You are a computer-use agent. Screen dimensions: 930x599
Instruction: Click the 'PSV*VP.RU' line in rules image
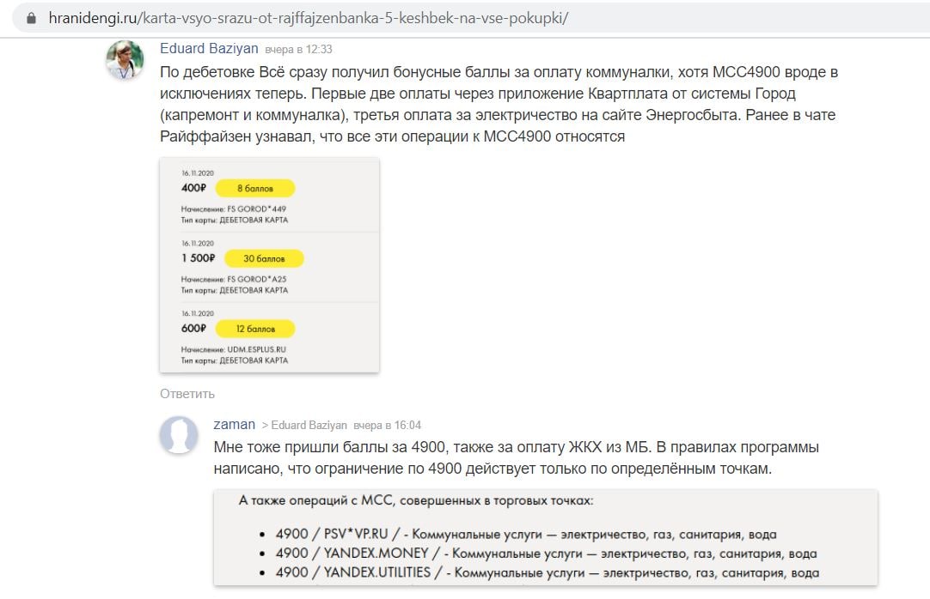[x=526, y=534]
